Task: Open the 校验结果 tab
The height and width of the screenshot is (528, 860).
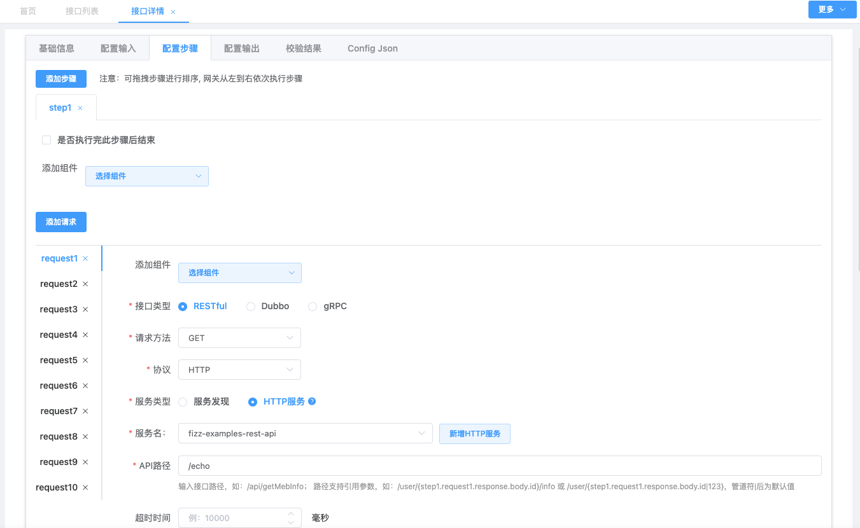Action: click(304, 48)
